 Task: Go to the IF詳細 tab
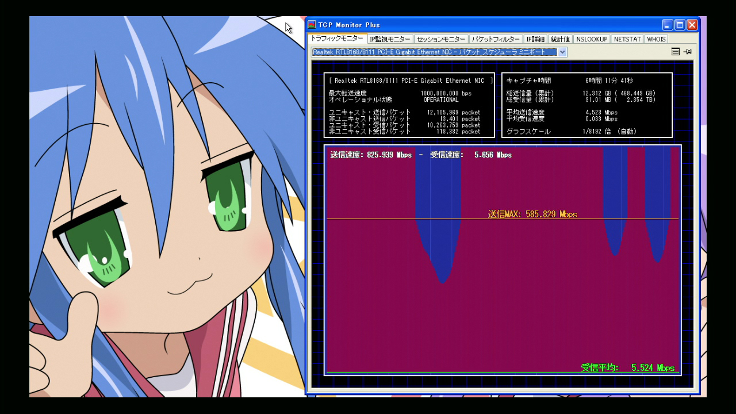pos(535,39)
